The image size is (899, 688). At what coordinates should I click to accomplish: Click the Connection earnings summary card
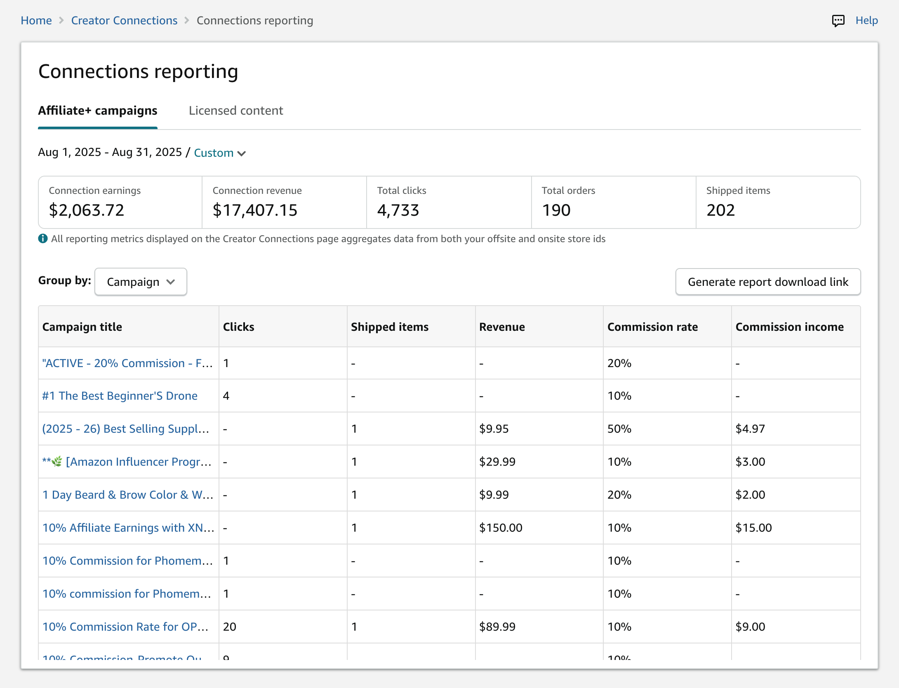click(120, 202)
